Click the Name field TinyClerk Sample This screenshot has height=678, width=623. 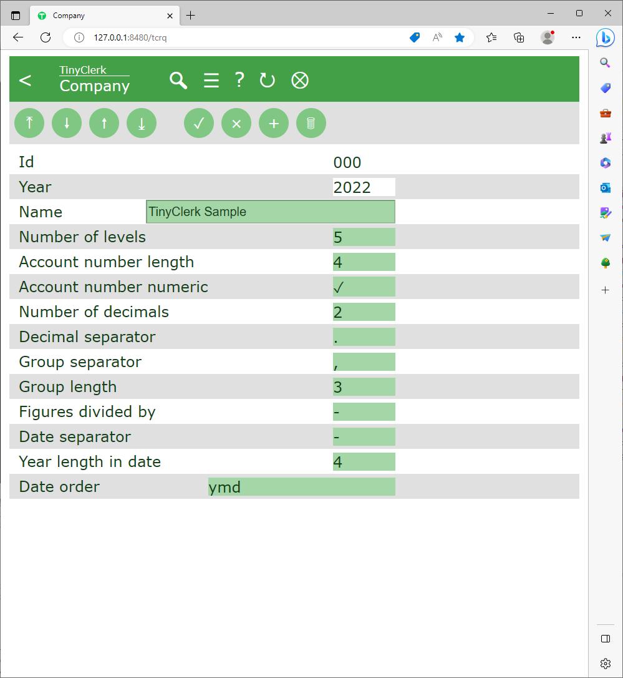pos(270,212)
